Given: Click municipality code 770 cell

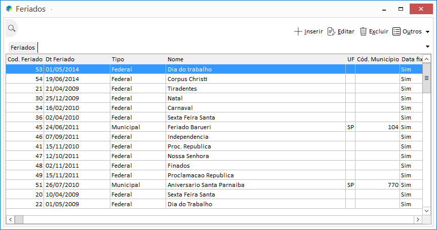Looking at the screenshot, I should click(378, 185).
